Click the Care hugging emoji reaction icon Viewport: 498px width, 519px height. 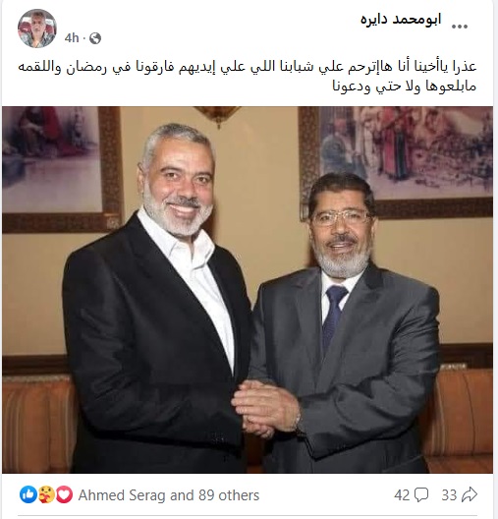pyautogui.click(x=46, y=494)
